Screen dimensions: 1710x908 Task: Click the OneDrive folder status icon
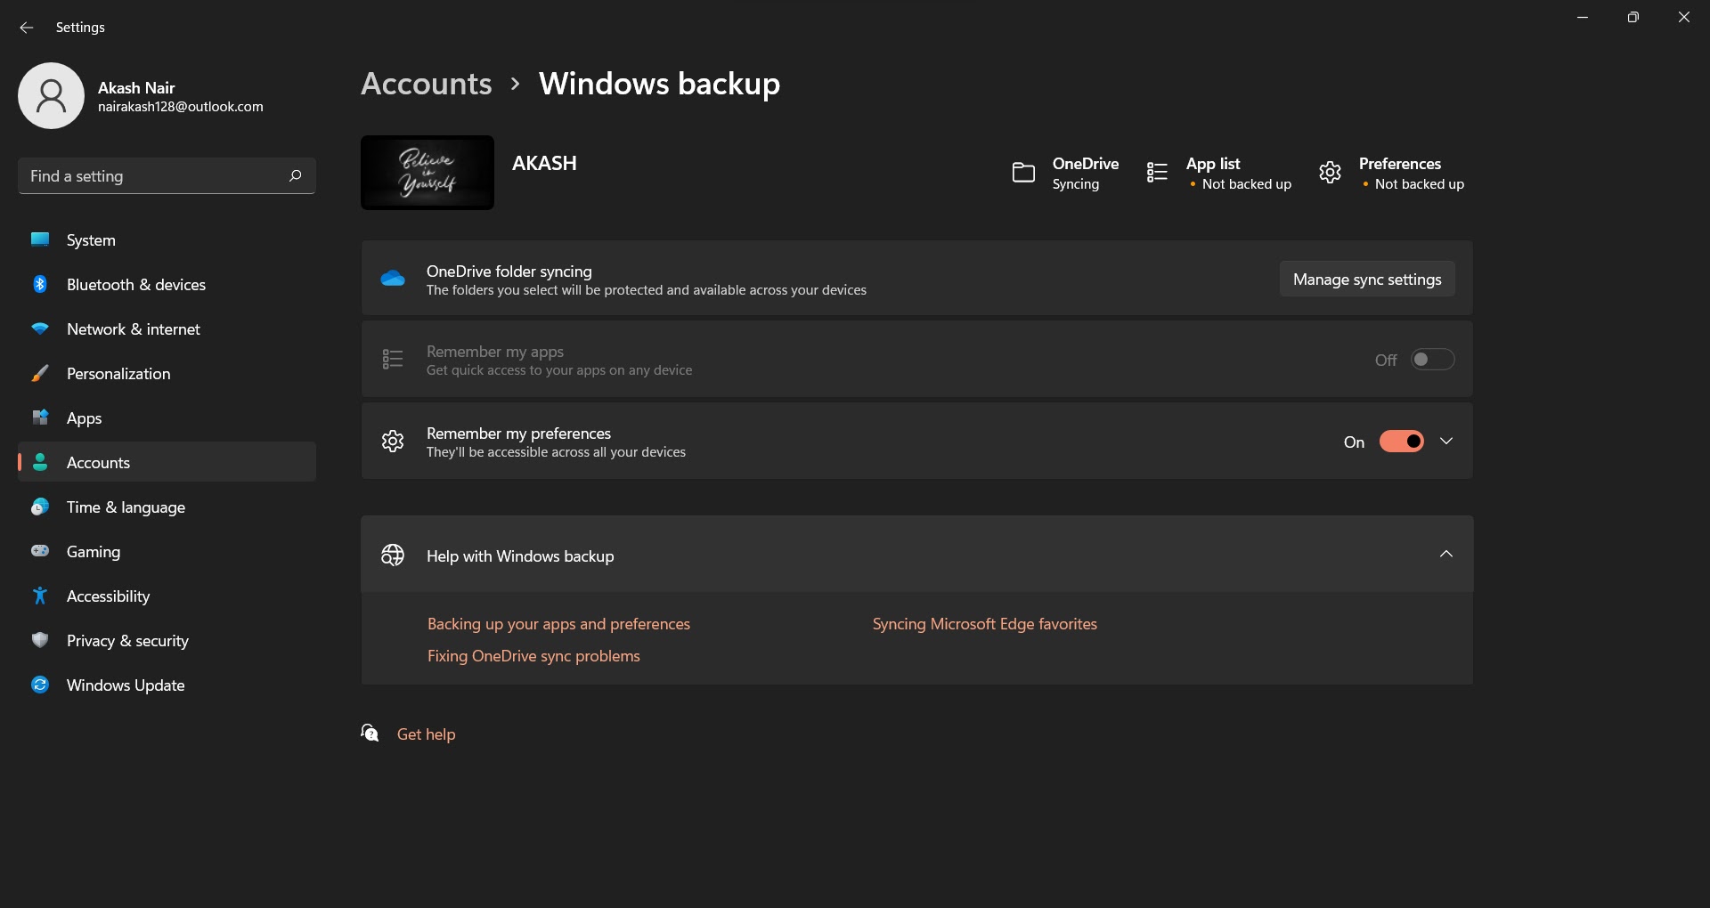click(1023, 173)
